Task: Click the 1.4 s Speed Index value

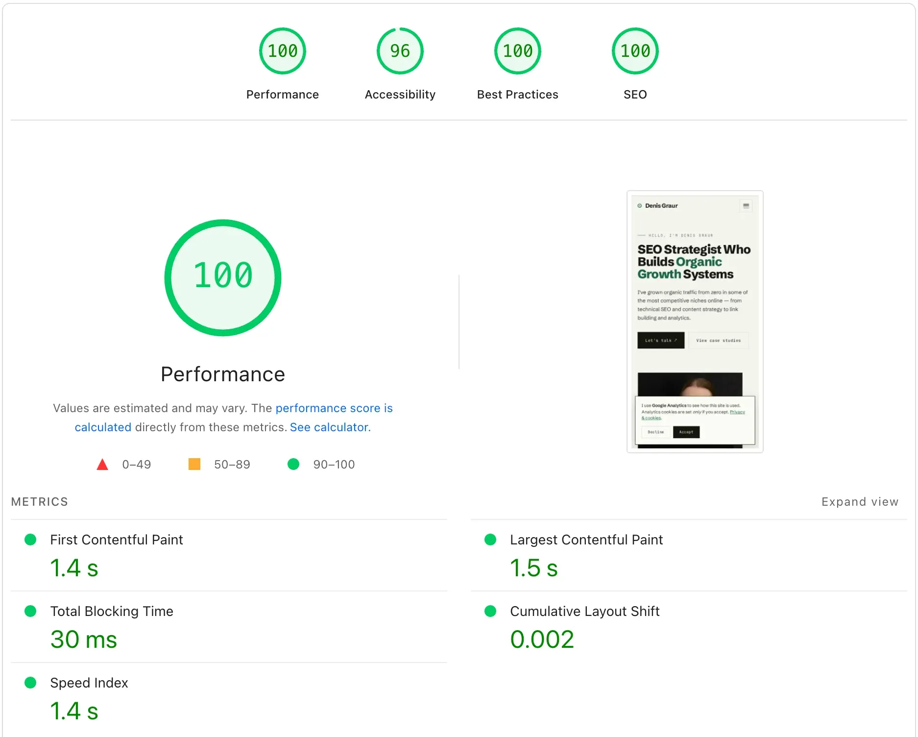Action: pyautogui.click(x=74, y=711)
